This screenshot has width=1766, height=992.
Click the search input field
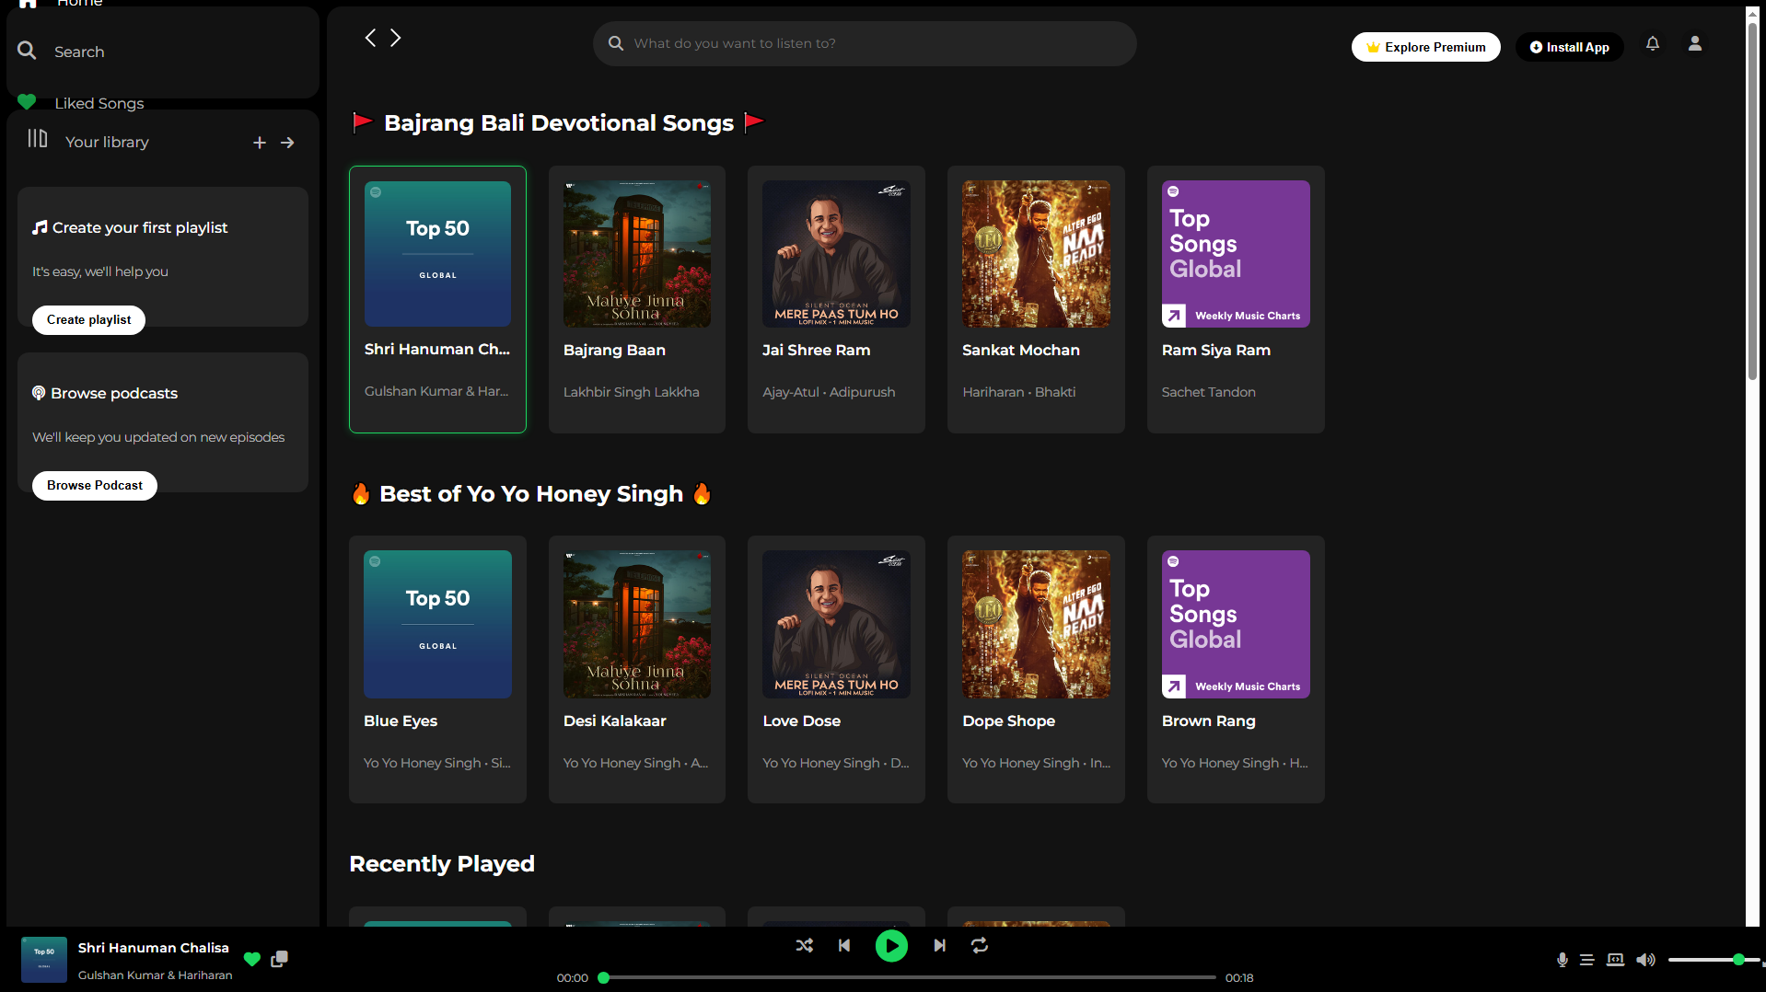tap(865, 43)
